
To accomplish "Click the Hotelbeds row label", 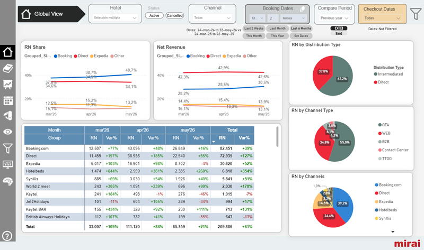I will [x=35, y=171].
